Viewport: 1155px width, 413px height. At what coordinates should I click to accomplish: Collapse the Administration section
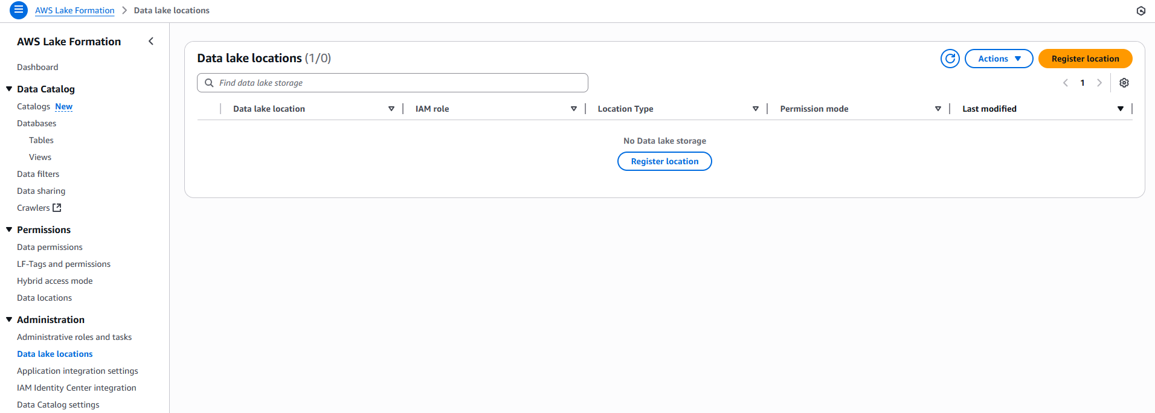pos(9,319)
